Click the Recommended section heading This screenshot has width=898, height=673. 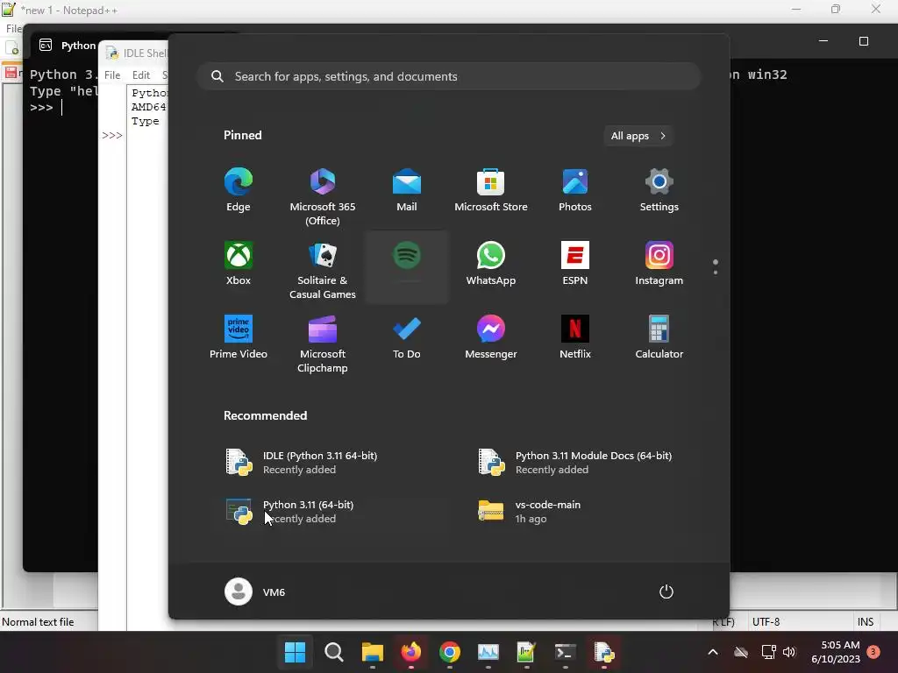coord(265,415)
